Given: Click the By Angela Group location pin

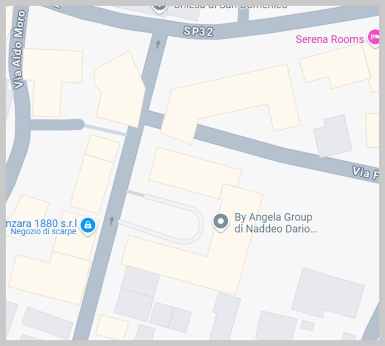Looking at the screenshot, I should pyautogui.click(x=221, y=223).
